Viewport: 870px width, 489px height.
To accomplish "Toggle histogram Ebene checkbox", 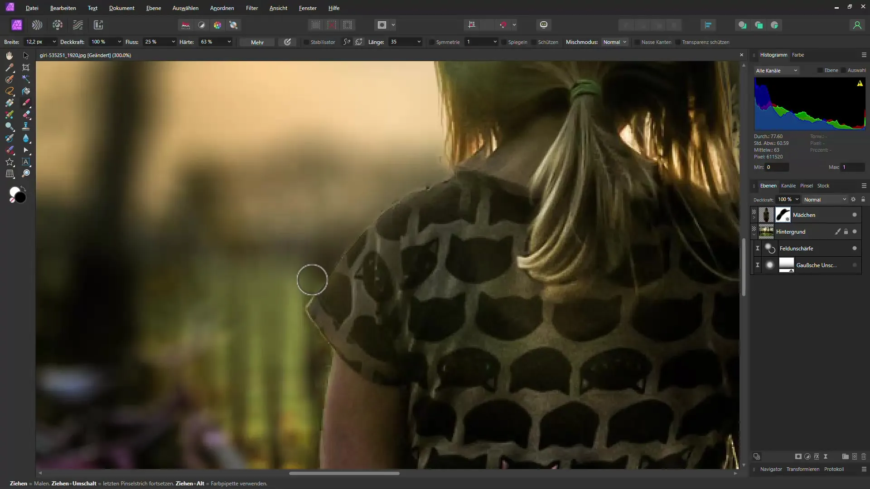I will tap(820, 70).
